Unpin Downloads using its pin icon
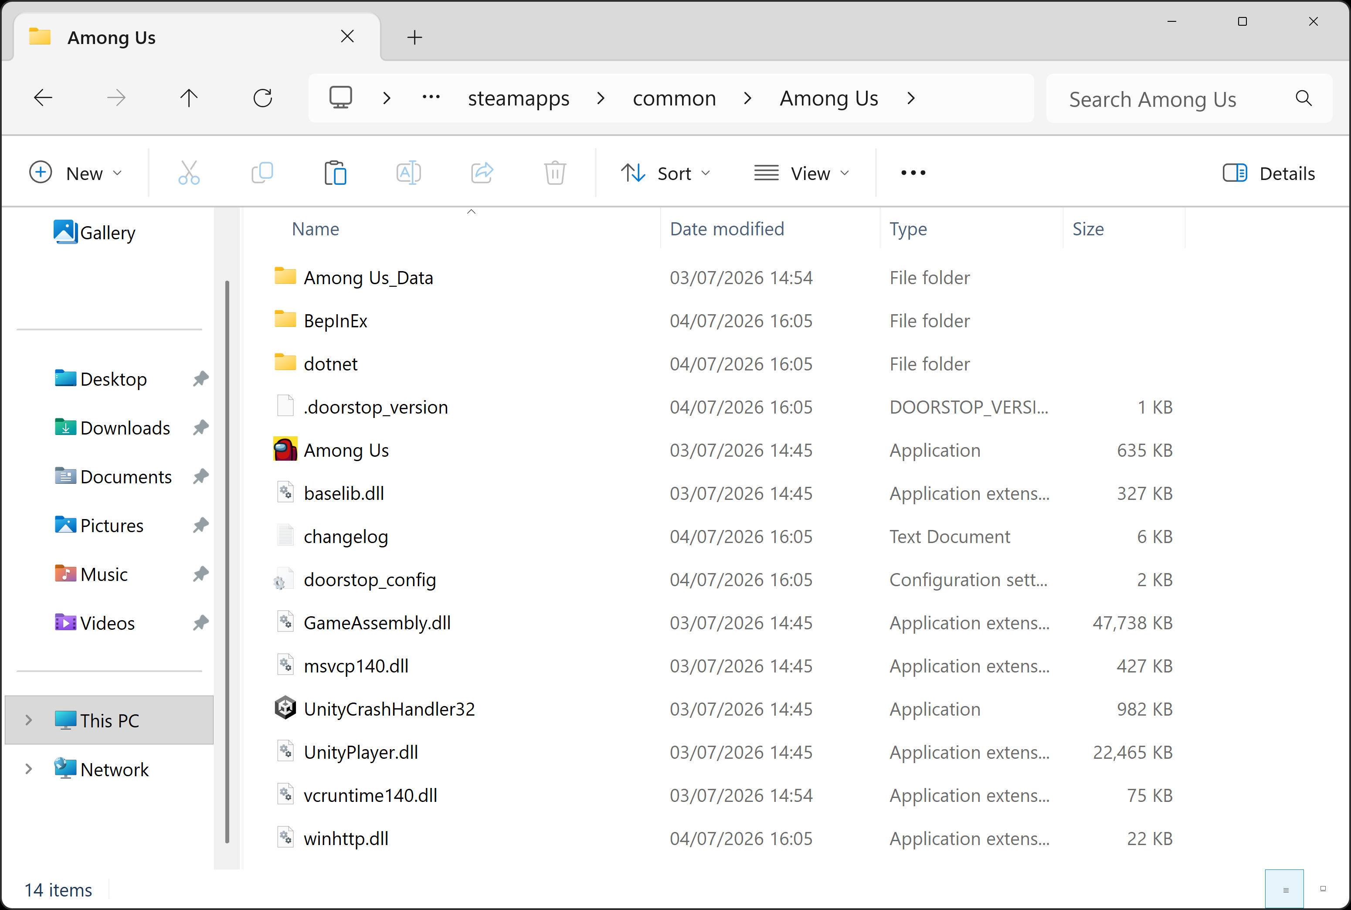The height and width of the screenshot is (910, 1351). click(x=201, y=428)
